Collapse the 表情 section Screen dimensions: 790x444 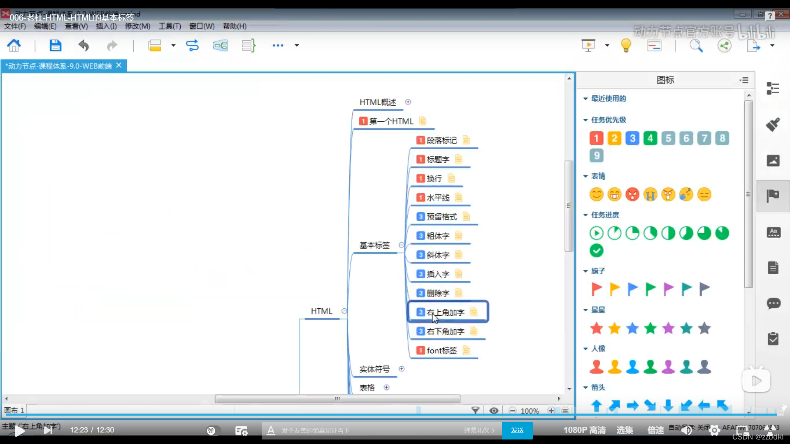click(x=585, y=176)
